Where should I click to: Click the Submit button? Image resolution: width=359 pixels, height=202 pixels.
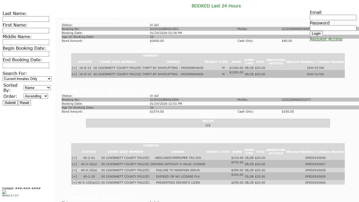point(10,103)
